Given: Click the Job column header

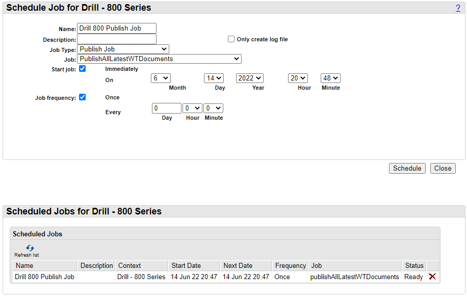Looking at the screenshot, I should pyautogui.click(x=355, y=266).
